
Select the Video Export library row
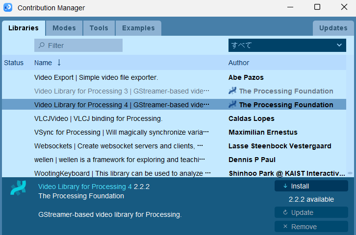tap(174, 77)
